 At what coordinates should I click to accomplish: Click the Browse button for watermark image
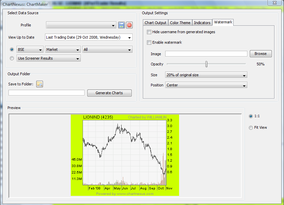261,54
